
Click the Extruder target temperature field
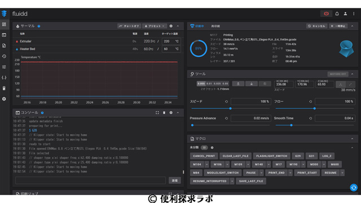pos(171,41)
